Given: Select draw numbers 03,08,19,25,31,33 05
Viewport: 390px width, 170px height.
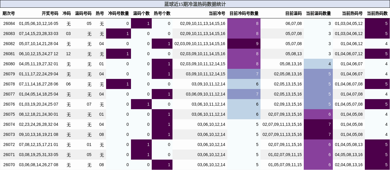Looking at the screenshot, I should [39, 155].
